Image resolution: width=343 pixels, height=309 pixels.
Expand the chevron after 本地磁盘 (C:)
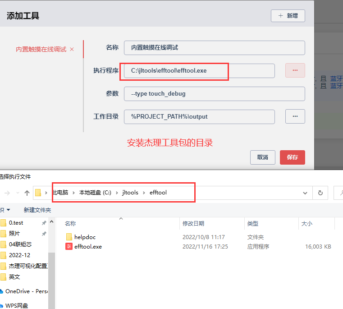[x=117, y=193]
